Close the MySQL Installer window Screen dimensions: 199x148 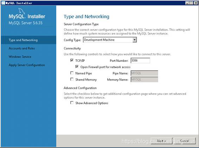[x=196, y=3]
